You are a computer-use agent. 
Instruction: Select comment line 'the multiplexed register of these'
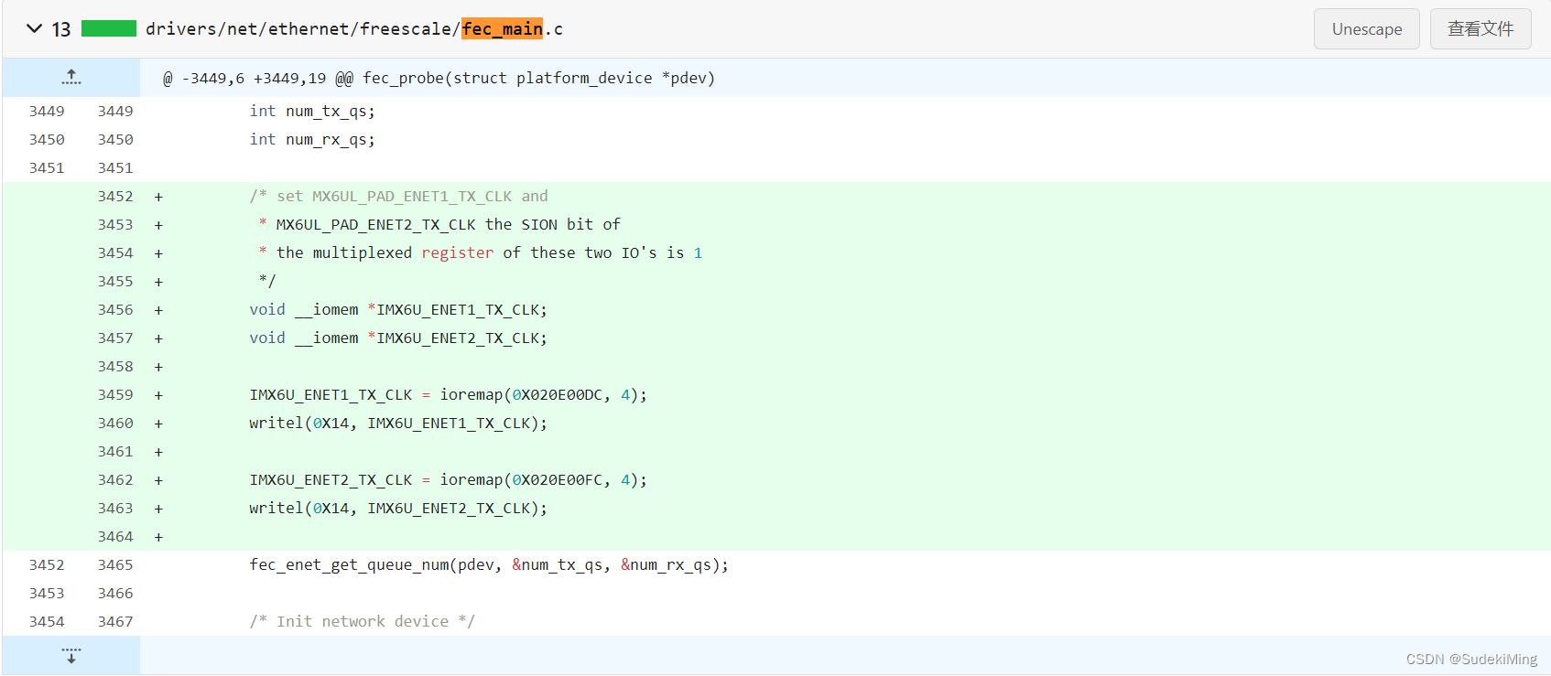coord(480,252)
